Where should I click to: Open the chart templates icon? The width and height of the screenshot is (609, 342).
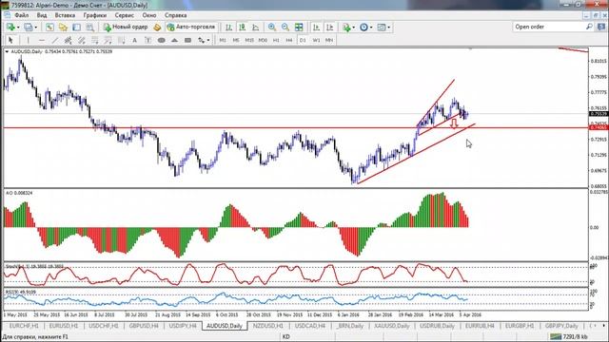click(382, 28)
